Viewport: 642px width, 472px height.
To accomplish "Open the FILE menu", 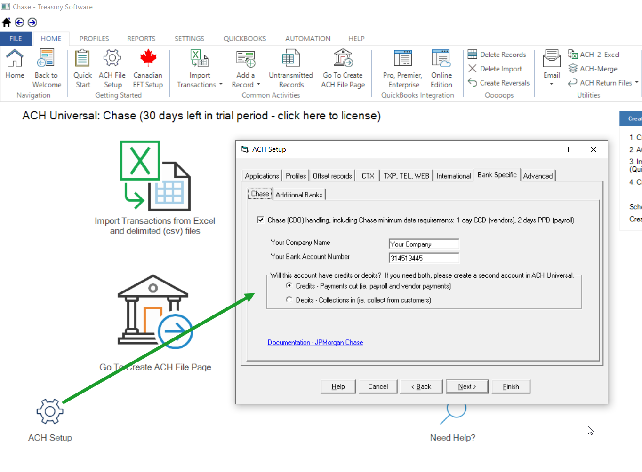I will coord(16,39).
